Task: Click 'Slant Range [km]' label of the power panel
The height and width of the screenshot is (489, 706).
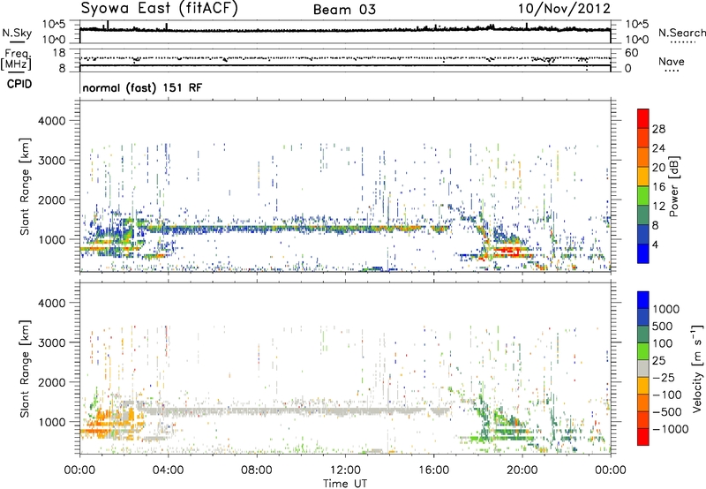Action: click(25, 186)
